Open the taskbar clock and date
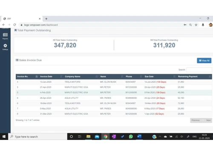The width and height of the screenshot is (213, 160). (x=204, y=137)
